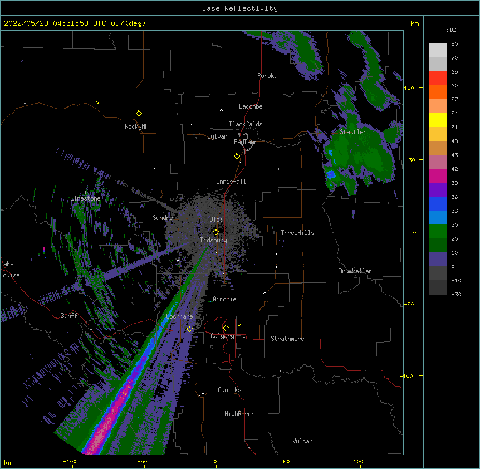480x469 pixels.
Task: Select the bright green 30-20 dBZ swatch
Action: [x=438, y=232]
